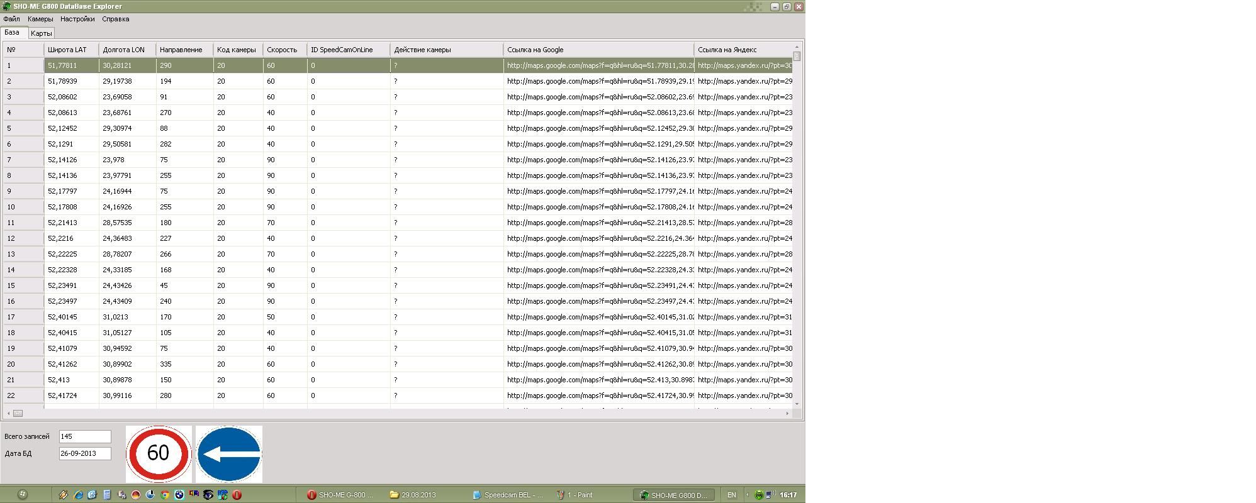This screenshot has height=503, width=1256.
Task: Open the Yandex maps link in row 10
Action: 744,207
